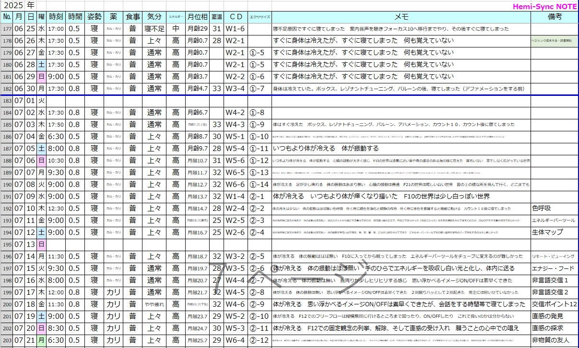Image resolution: width=579 pixels, height=348 pixels.
Task: Click memo starting '寝不足原因ですぐに寝てしまった'
Action: point(401,29)
